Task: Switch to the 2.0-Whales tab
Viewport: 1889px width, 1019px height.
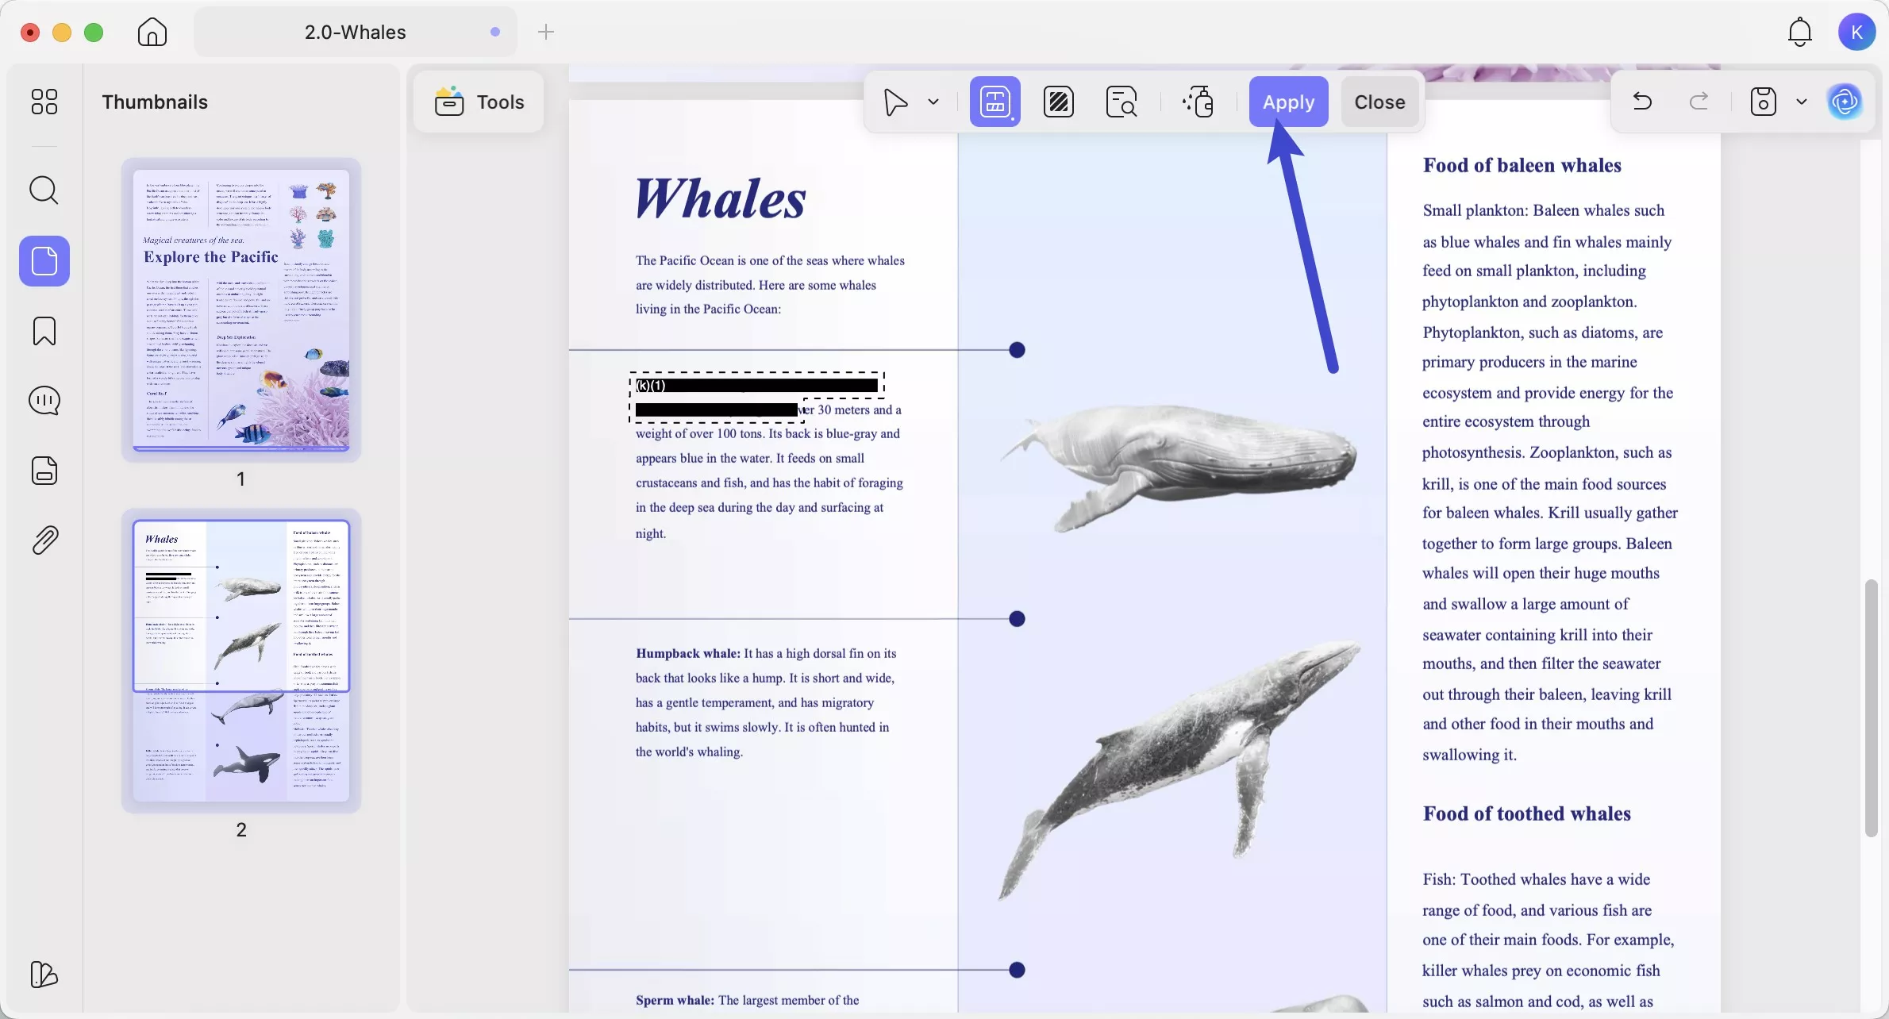Action: coord(355,33)
